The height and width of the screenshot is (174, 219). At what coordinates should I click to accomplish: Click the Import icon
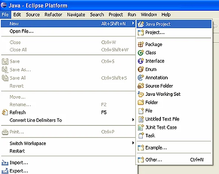5,163
